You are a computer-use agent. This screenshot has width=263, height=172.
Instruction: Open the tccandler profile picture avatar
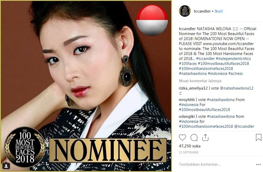pyautogui.click(x=185, y=11)
